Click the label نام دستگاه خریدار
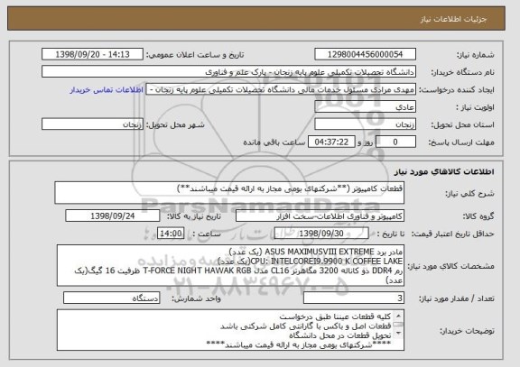 (462, 72)
